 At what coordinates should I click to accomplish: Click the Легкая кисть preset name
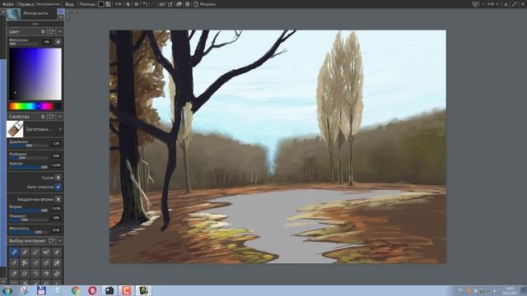tap(35, 13)
